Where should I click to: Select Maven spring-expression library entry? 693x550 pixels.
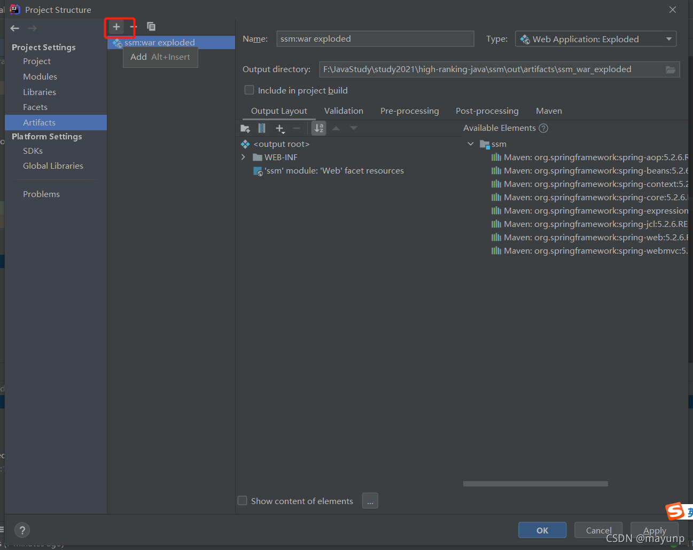tap(590, 211)
